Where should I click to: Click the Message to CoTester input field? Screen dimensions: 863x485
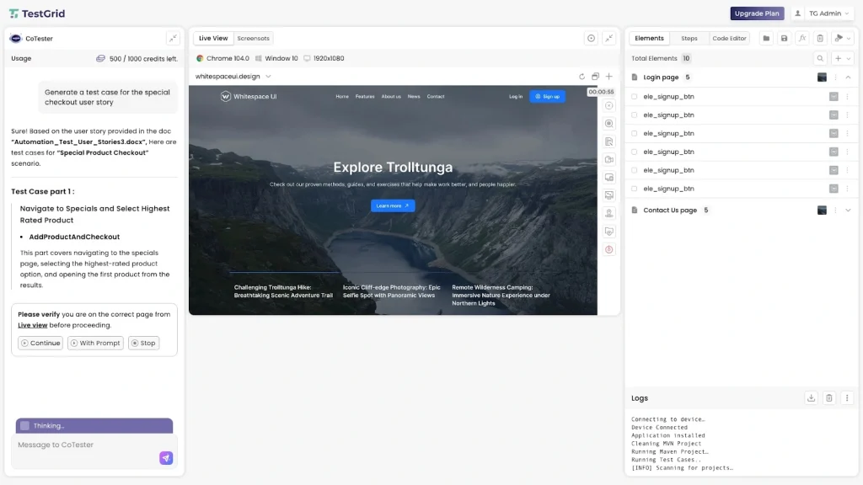(84, 445)
